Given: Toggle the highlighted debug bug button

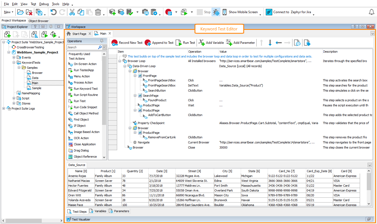Looking at the screenshot, I should point(216,12).
